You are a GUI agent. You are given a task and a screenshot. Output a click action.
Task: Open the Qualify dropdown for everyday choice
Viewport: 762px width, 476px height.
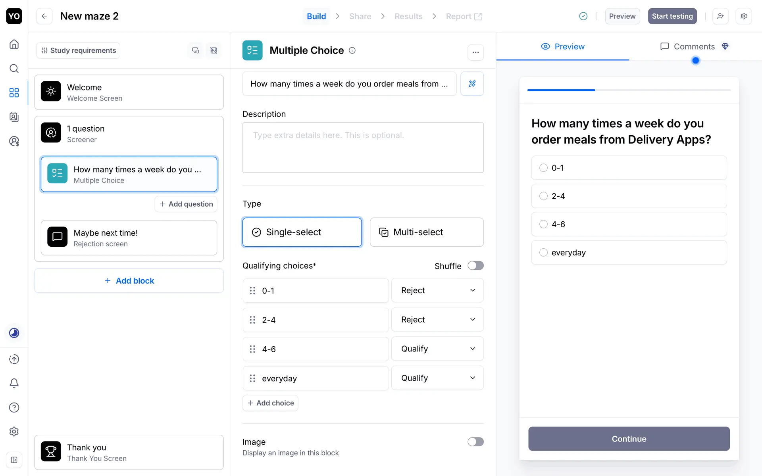pos(437,378)
